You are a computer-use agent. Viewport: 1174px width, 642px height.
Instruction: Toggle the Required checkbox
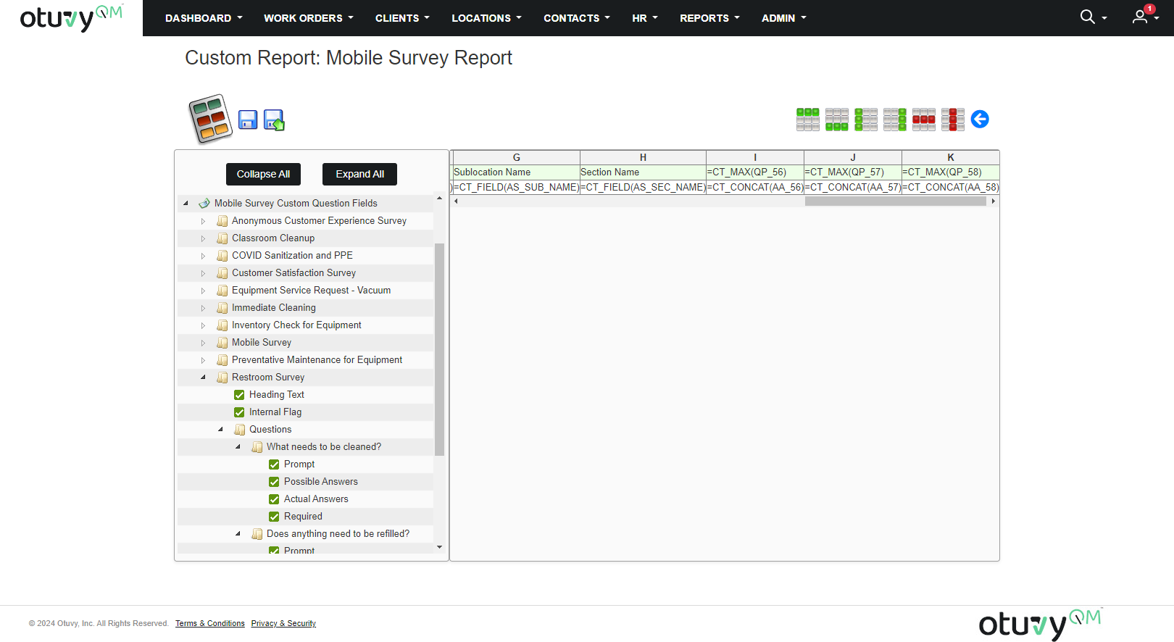(x=274, y=517)
